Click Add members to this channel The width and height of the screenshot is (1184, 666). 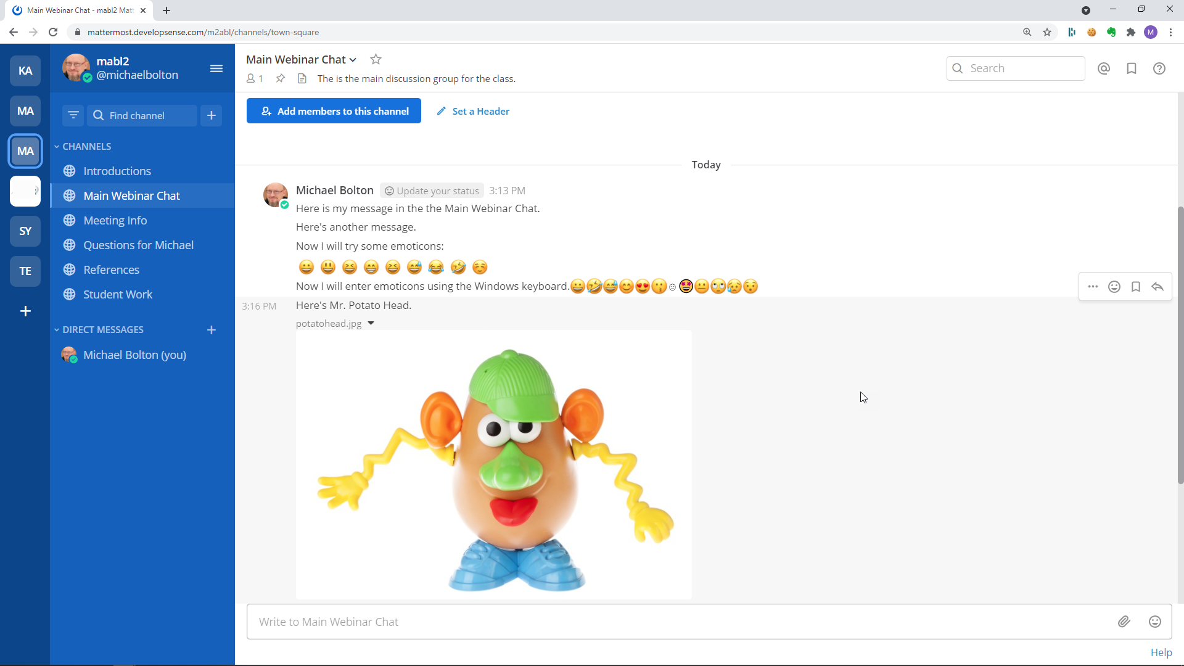pos(334,111)
